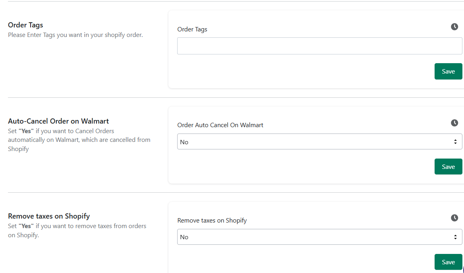Save the Remove taxes on Shopify setting

pyautogui.click(x=448, y=262)
